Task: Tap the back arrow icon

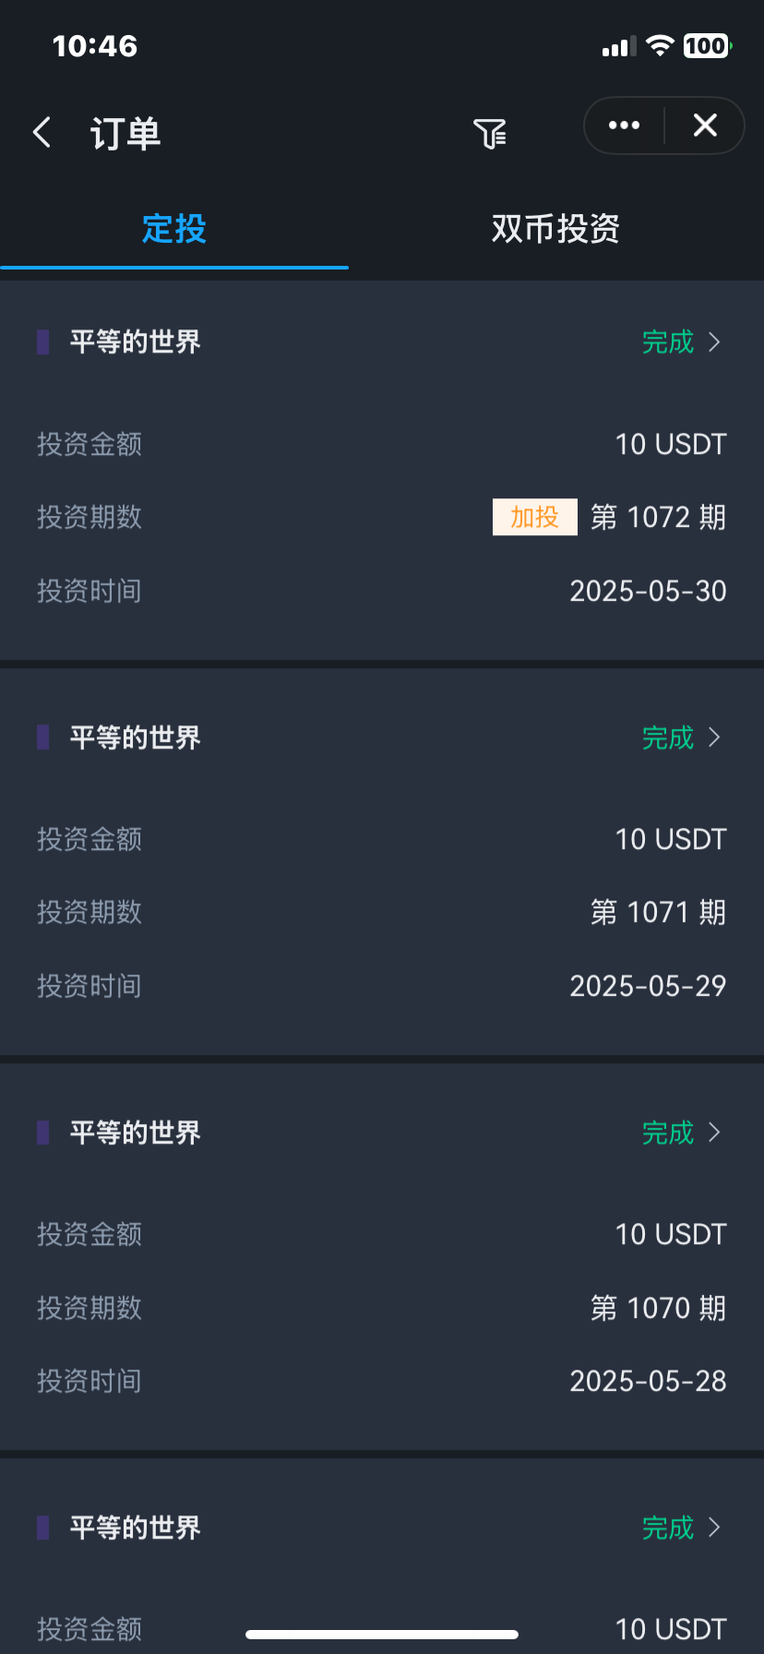Action: coord(42,132)
